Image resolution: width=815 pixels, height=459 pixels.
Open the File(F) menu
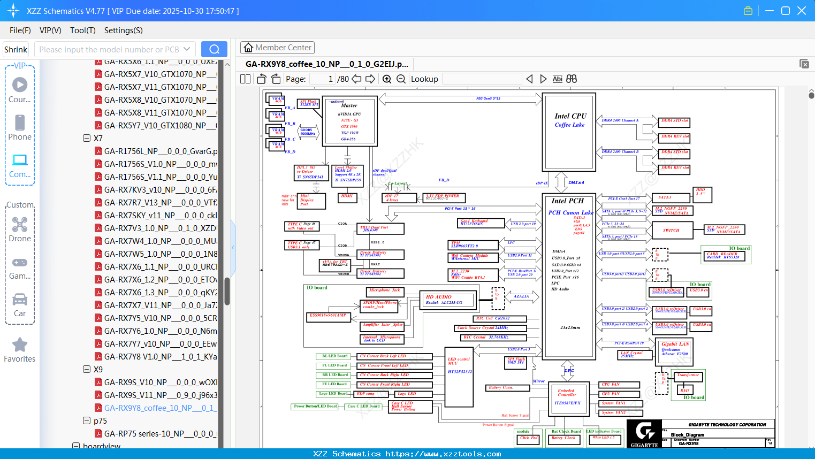20,30
